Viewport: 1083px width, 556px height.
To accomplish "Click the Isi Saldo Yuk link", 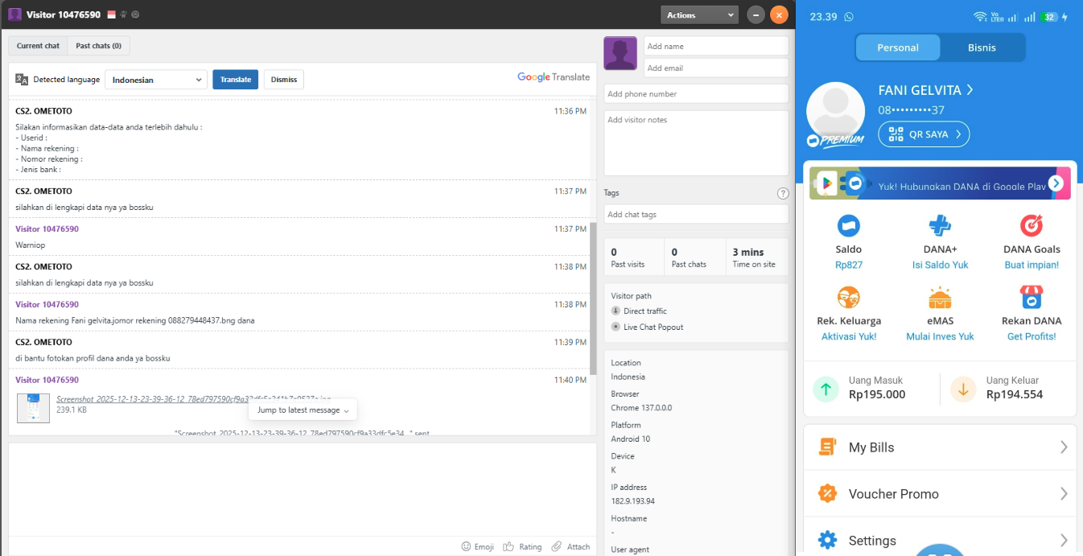I will [x=940, y=265].
